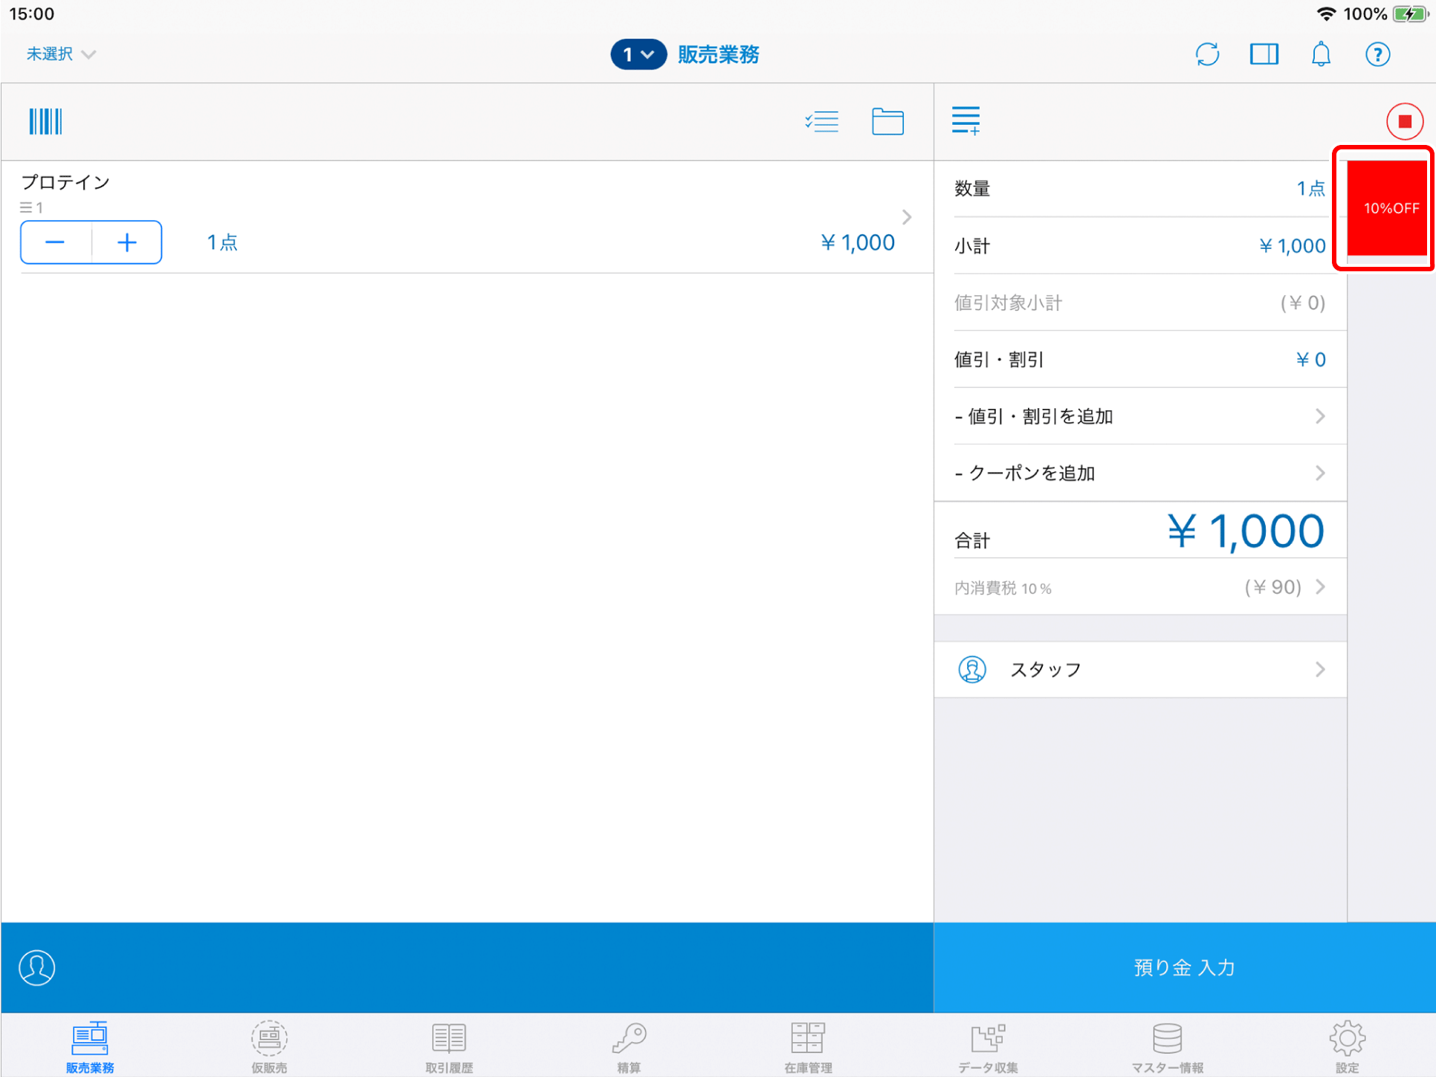Open 値引・割引を追加 row
1436x1077 pixels.
[1139, 416]
